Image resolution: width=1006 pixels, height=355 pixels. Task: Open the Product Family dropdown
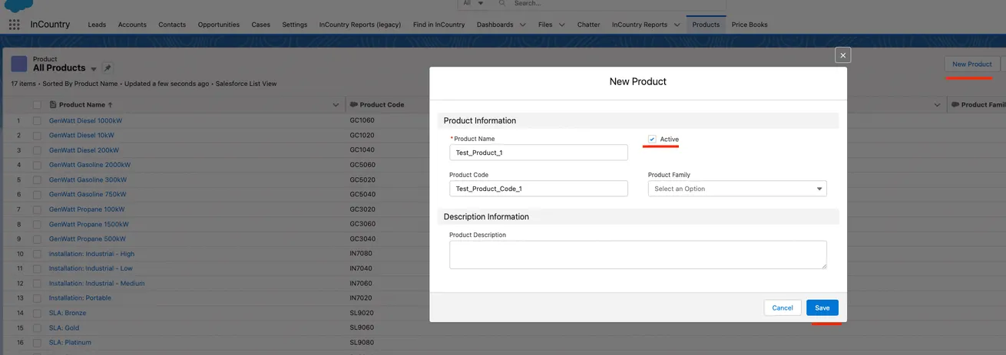[737, 189]
